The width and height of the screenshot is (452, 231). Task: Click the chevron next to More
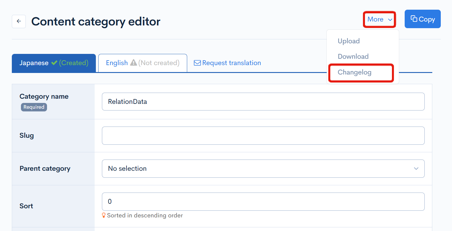390,20
